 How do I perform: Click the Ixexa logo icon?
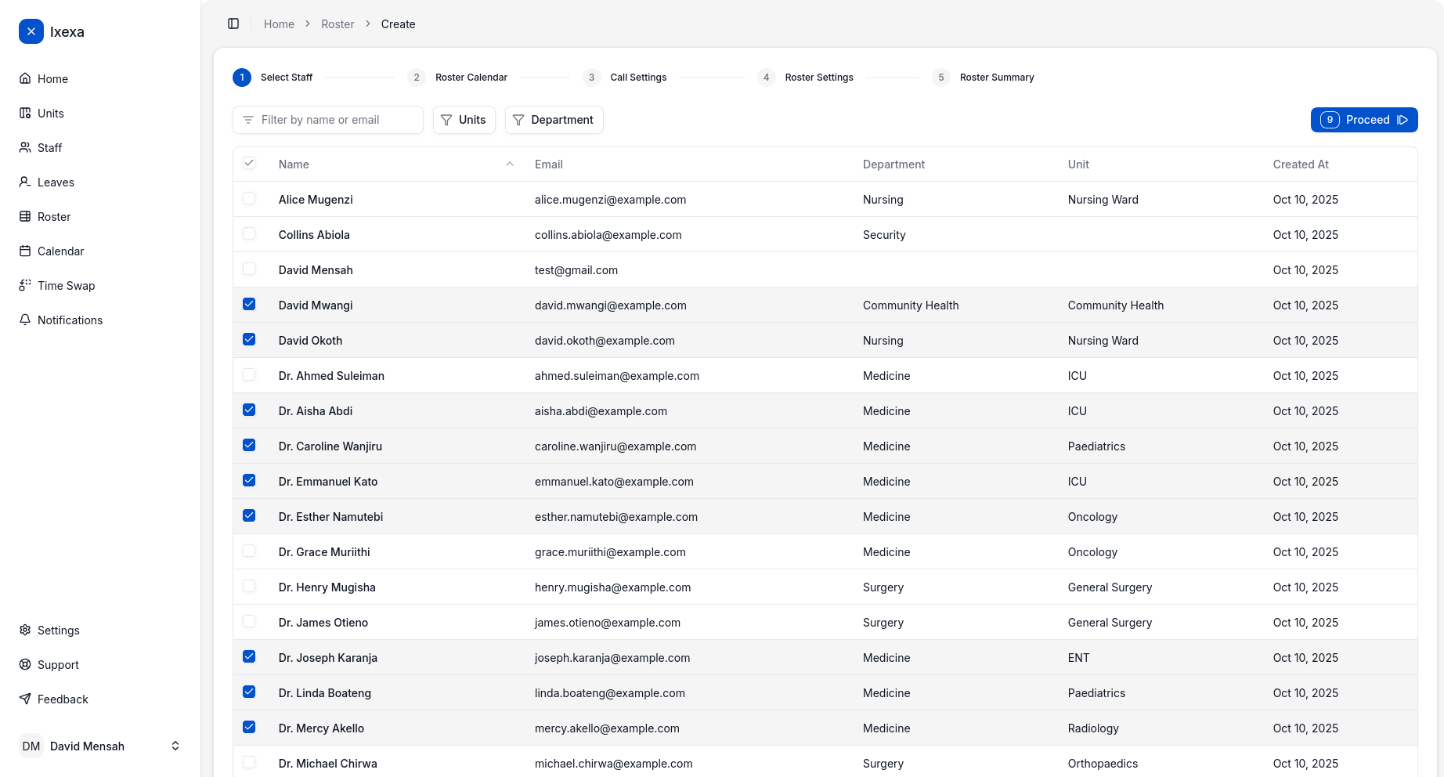click(x=31, y=31)
